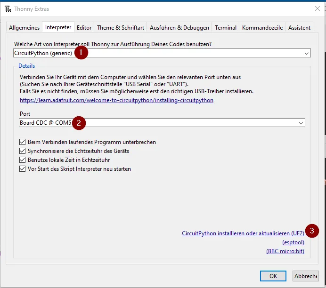
Task: Open the learn.adafruit.com installing CircuitPython link
Action: tap(116, 100)
